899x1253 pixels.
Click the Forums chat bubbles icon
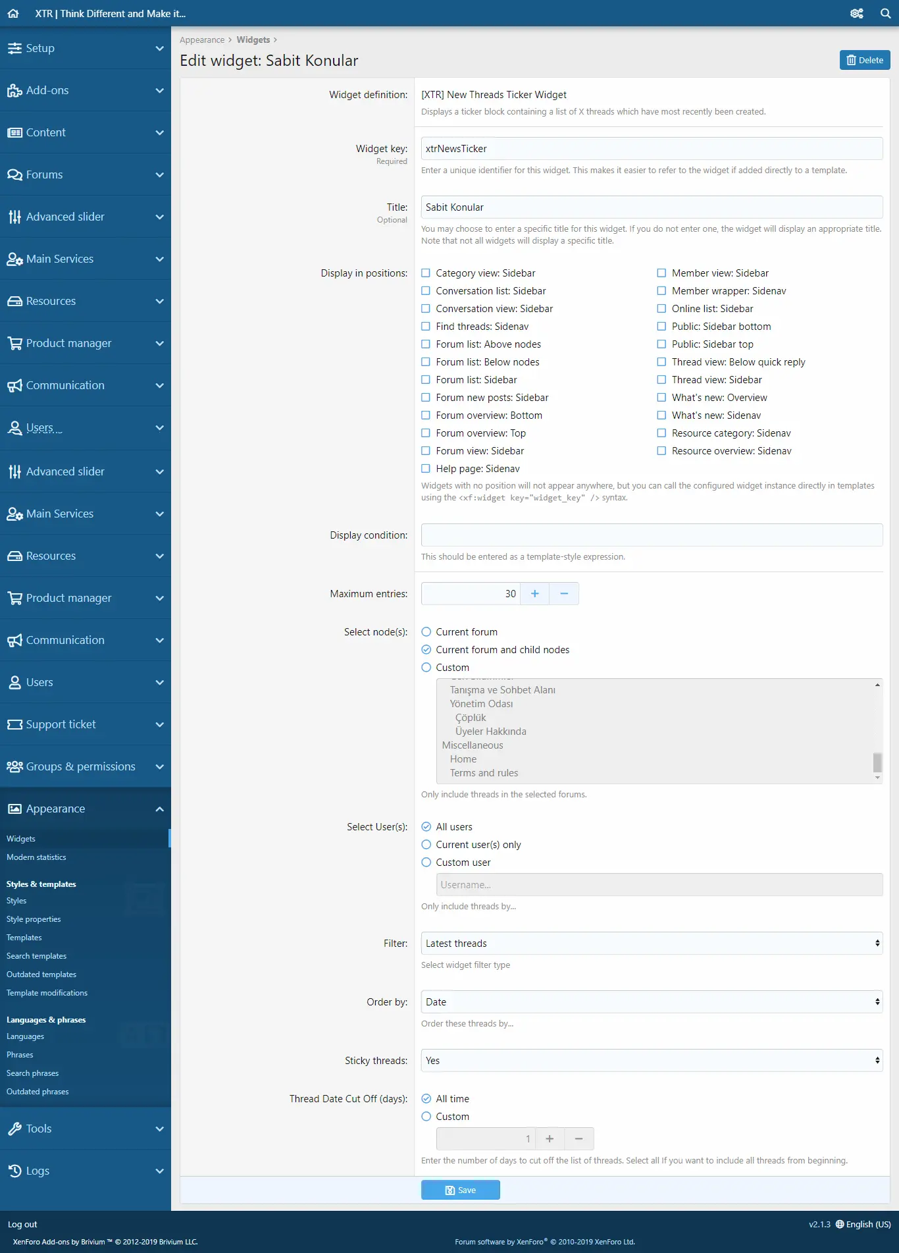pos(14,175)
